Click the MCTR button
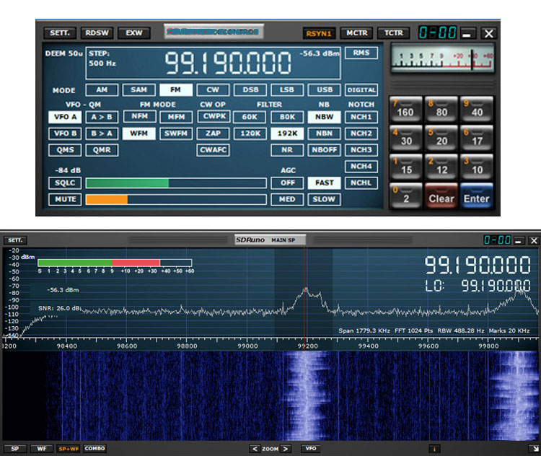Screen dimensions: 541x456 pos(357,32)
